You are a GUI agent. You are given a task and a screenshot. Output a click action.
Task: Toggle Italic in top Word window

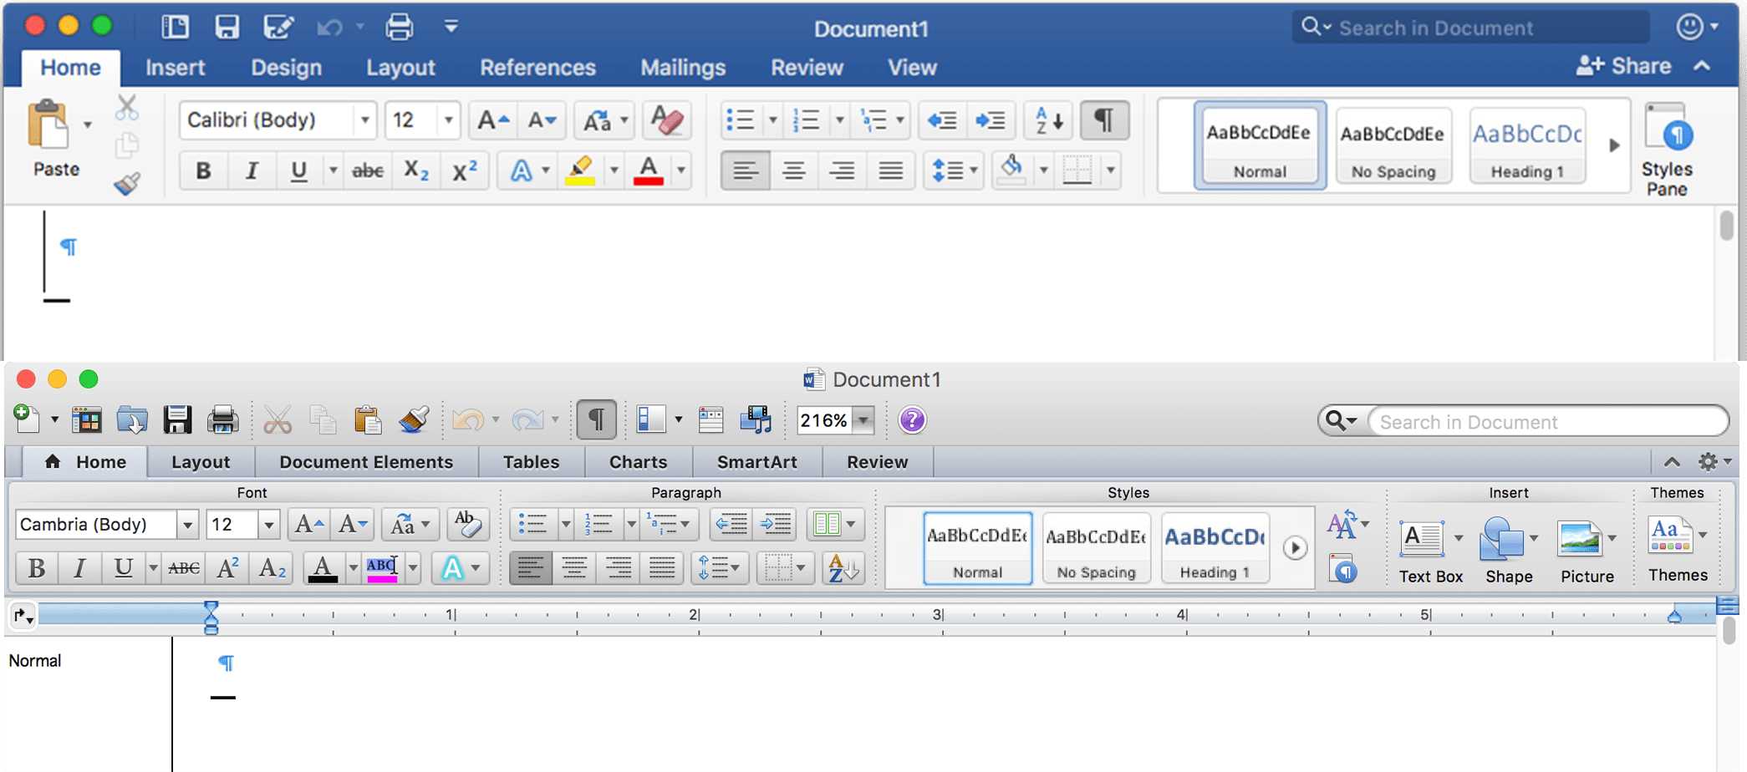pyautogui.click(x=251, y=170)
